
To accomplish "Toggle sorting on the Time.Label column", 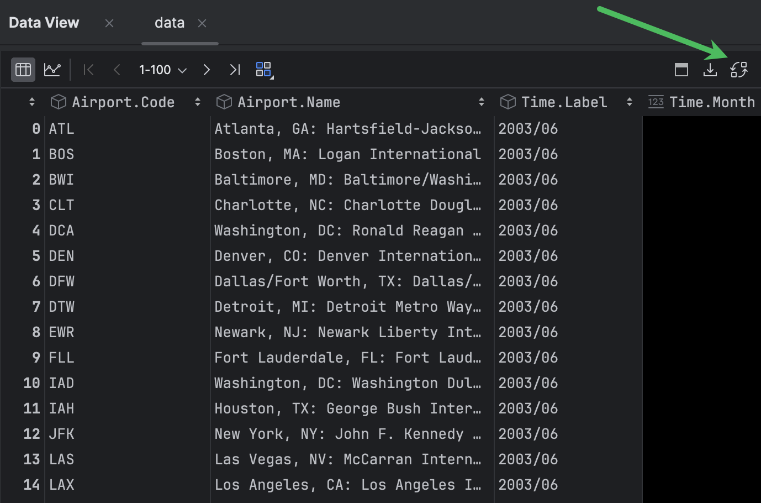I will point(630,102).
